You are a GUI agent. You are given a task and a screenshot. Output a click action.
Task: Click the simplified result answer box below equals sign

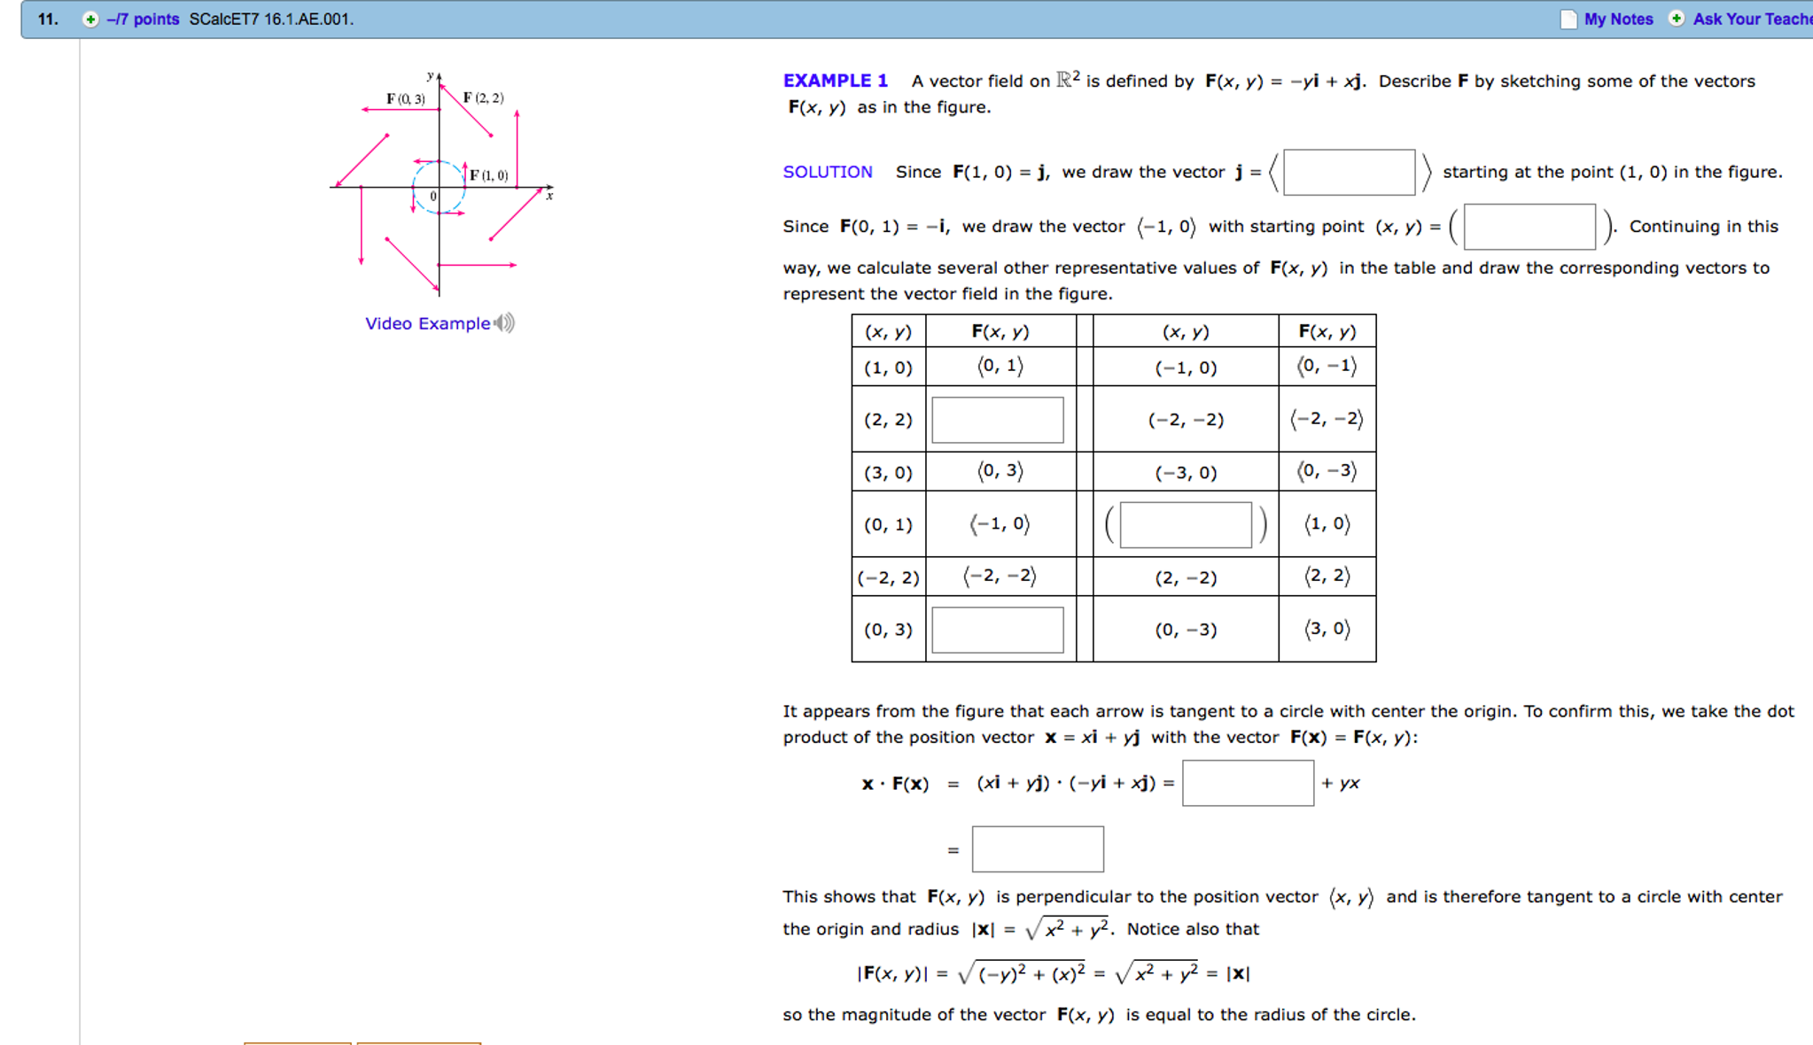point(1037,848)
